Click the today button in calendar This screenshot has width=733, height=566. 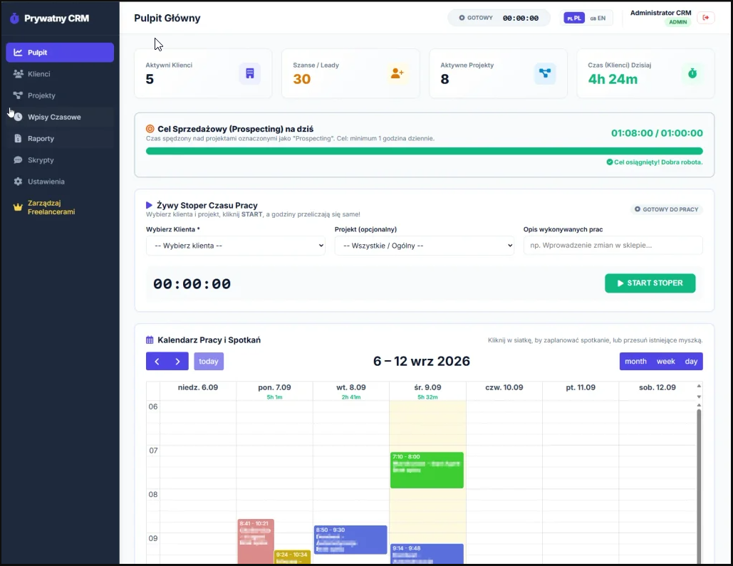(209, 361)
